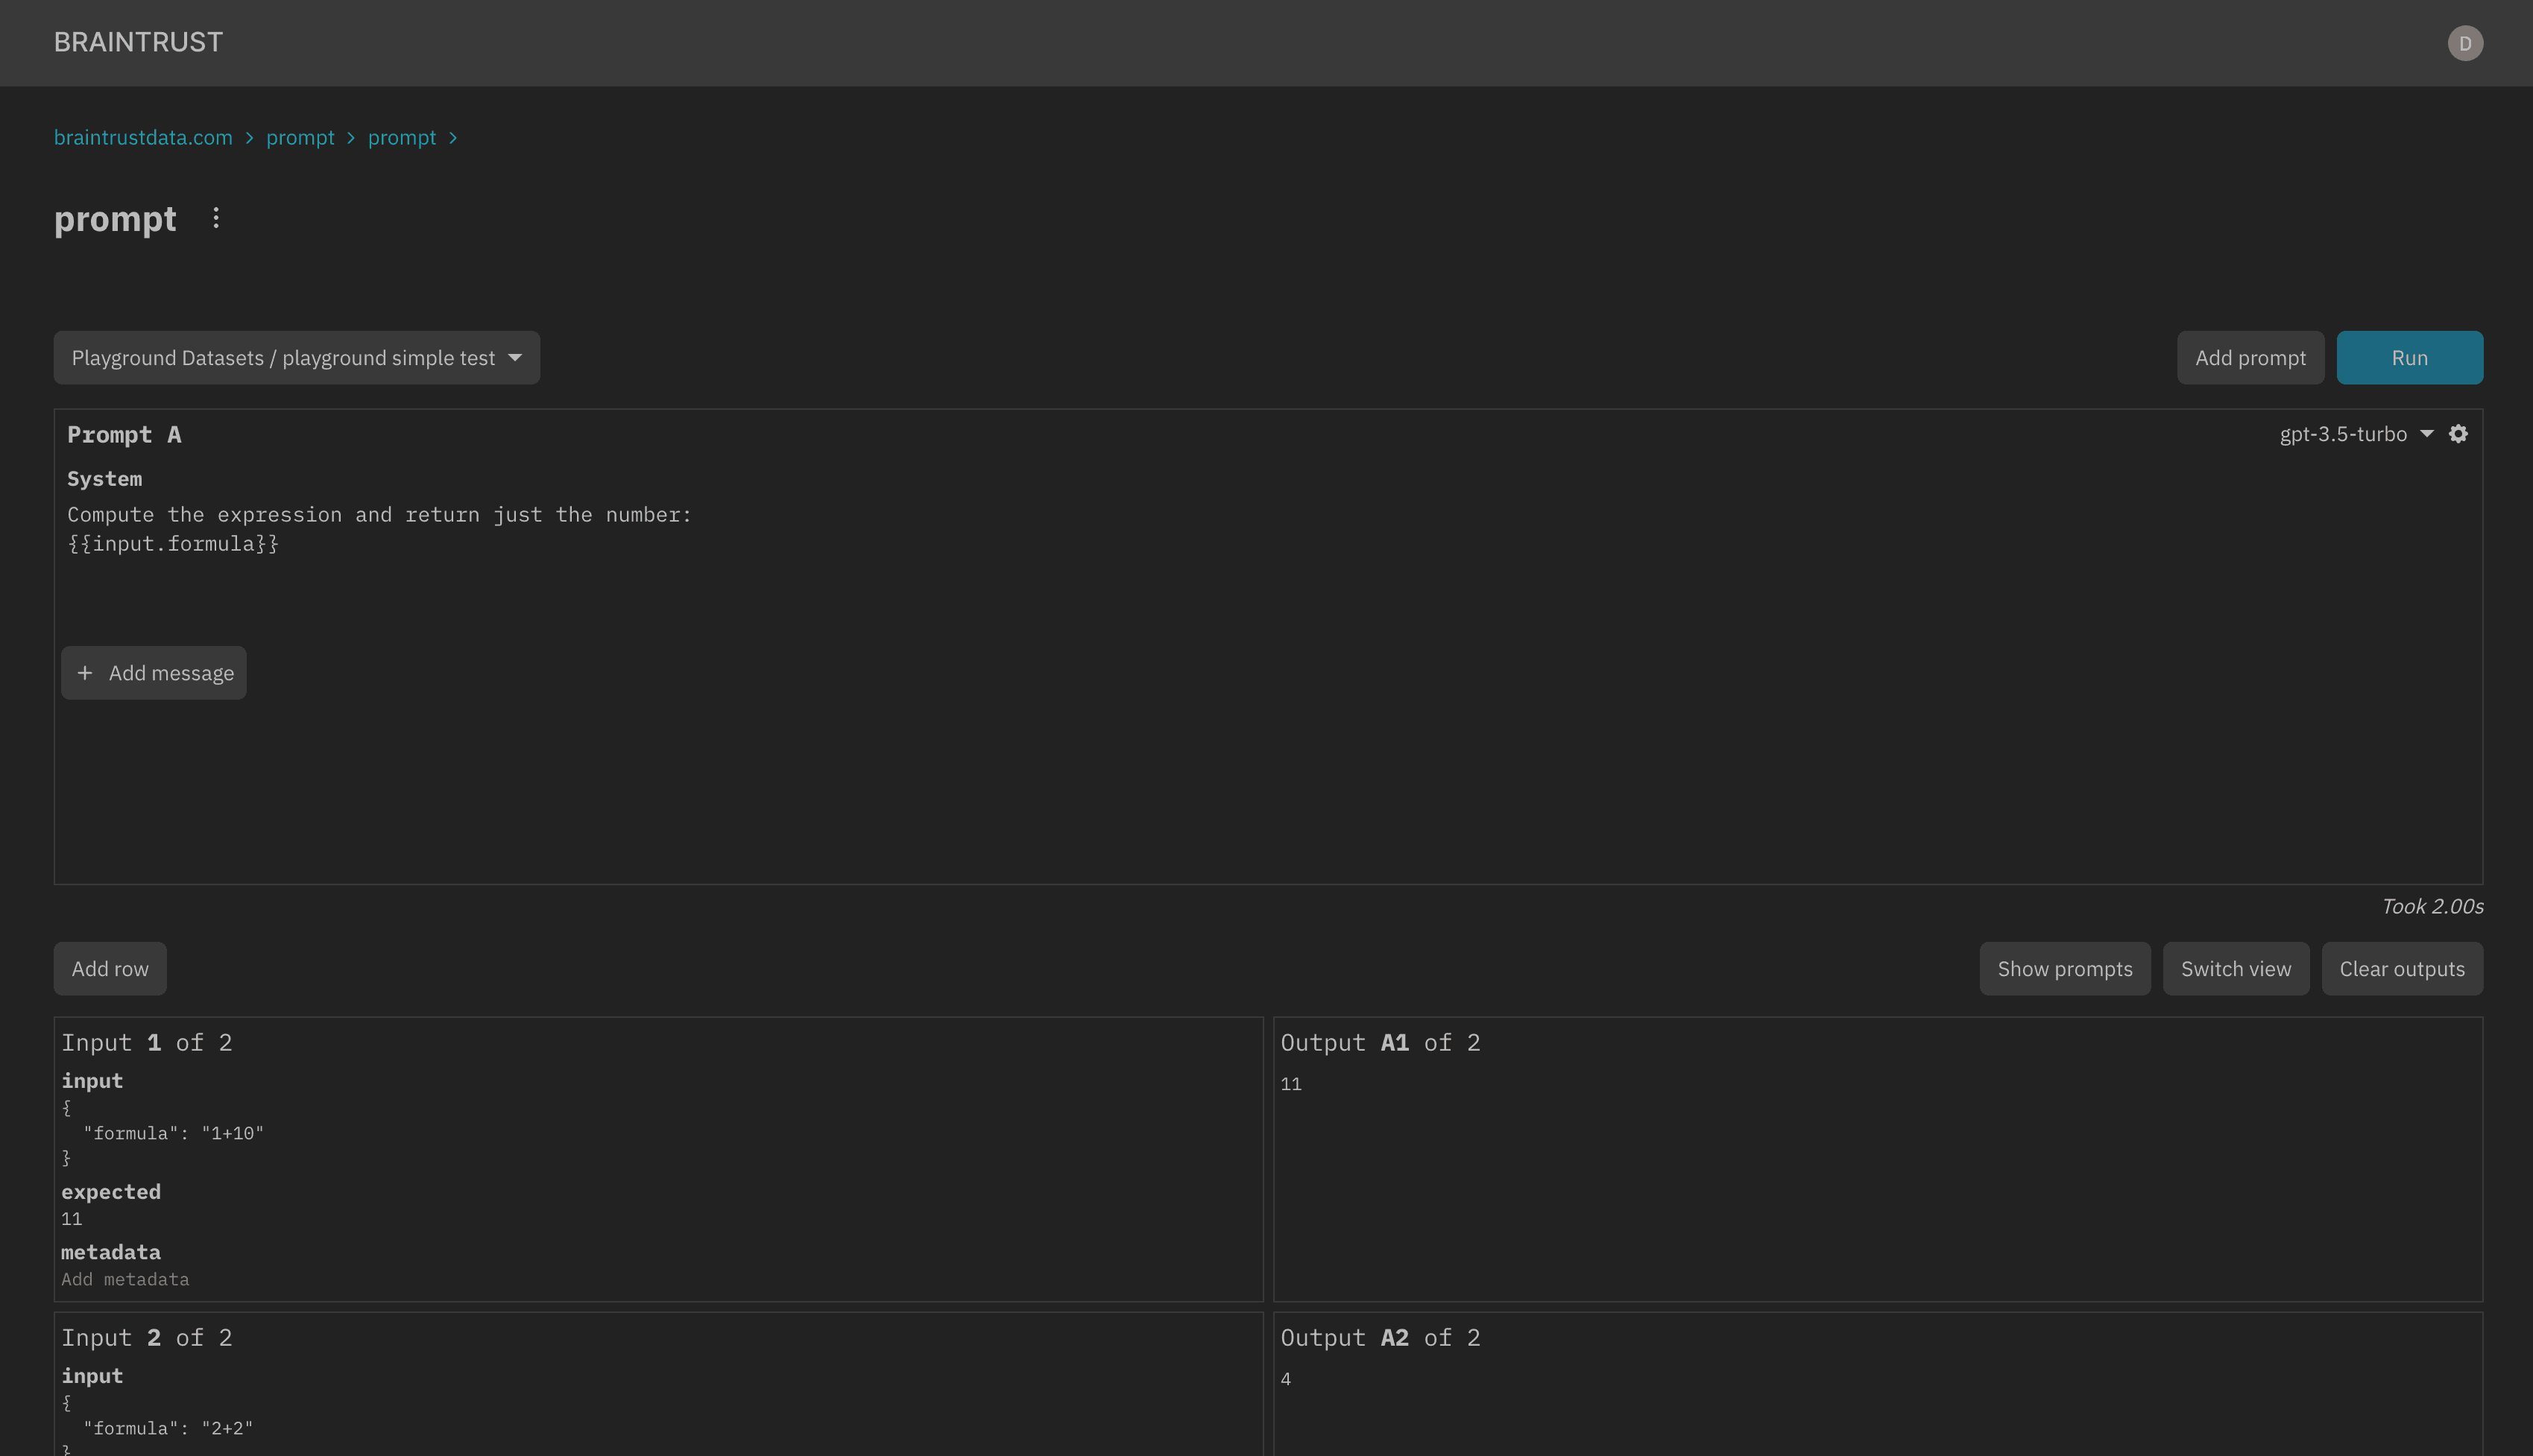Open the Playground Datasets dropdown selector
The width and height of the screenshot is (2533, 1456).
[x=296, y=358]
